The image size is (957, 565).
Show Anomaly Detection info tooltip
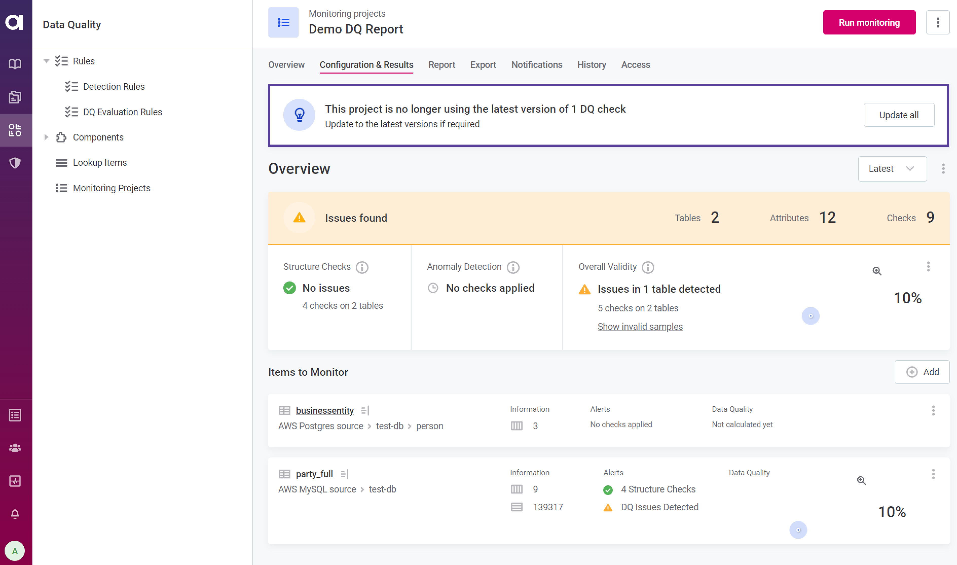[513, 267]
